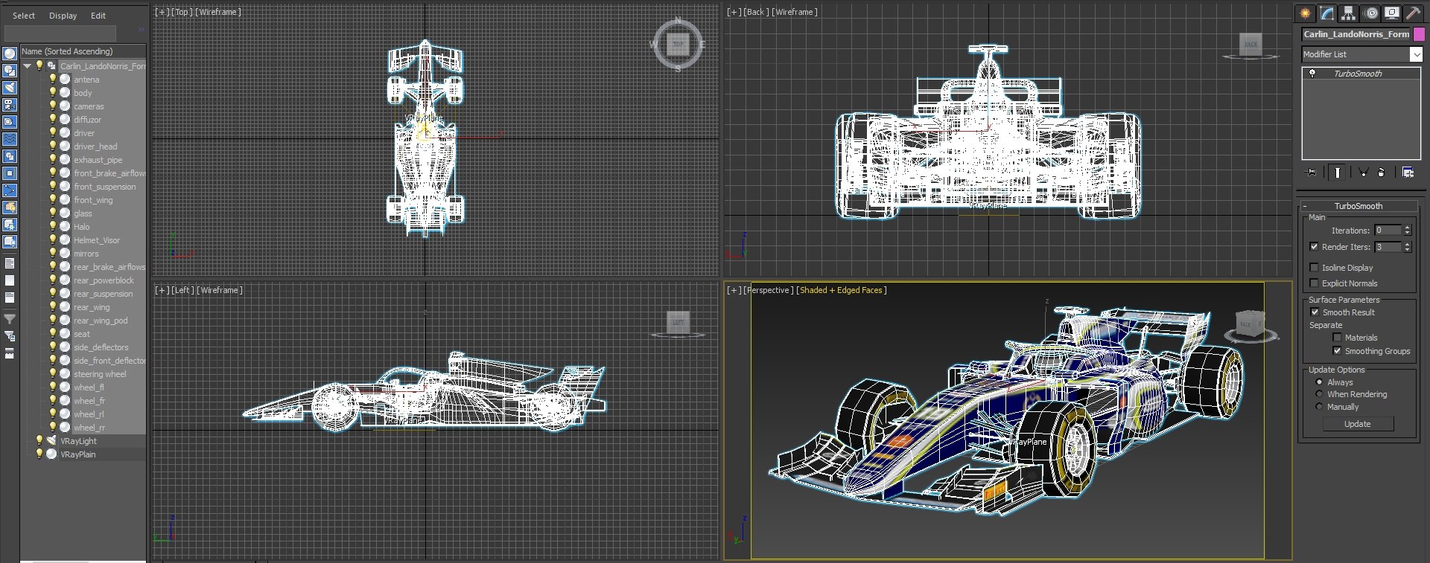The width and height of the screenshot is (1430, 563).
Task: Open the Modify command panel tab
Action: pos(1326,13)
